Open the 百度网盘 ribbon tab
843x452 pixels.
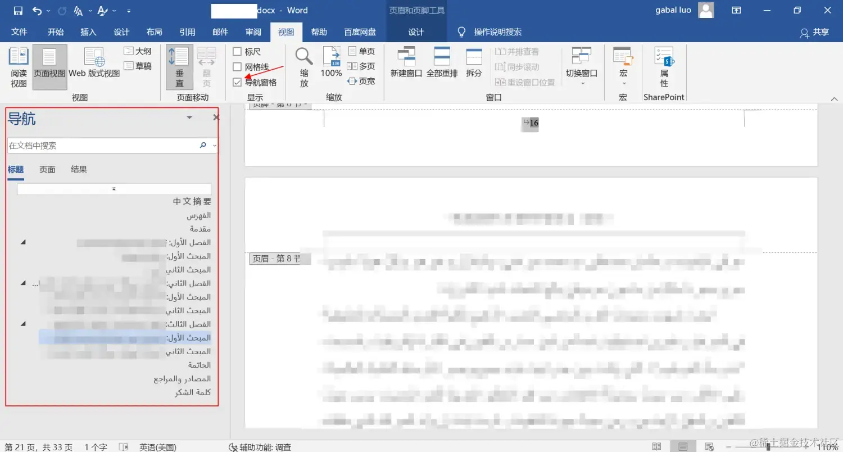[360, 32]
